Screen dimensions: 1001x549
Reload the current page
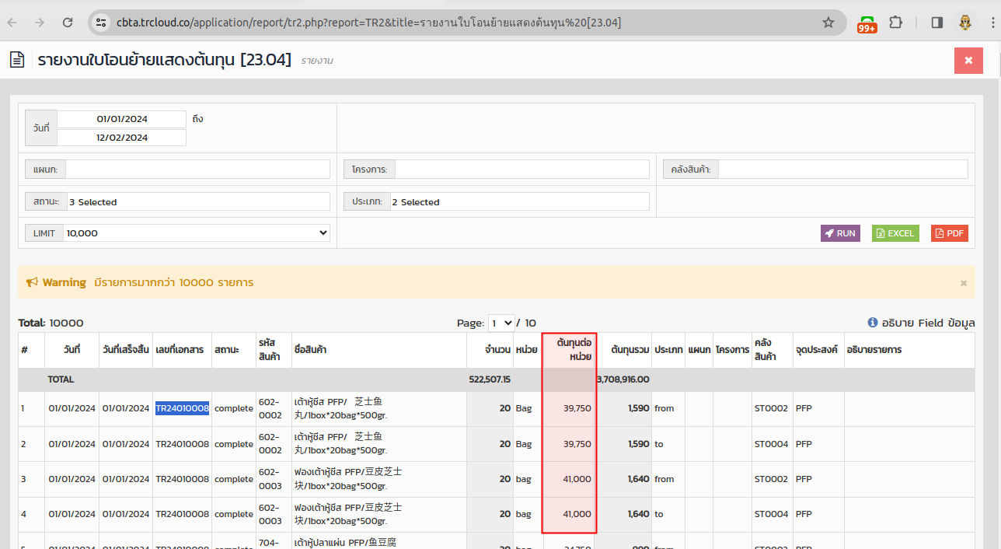[68, 23]
